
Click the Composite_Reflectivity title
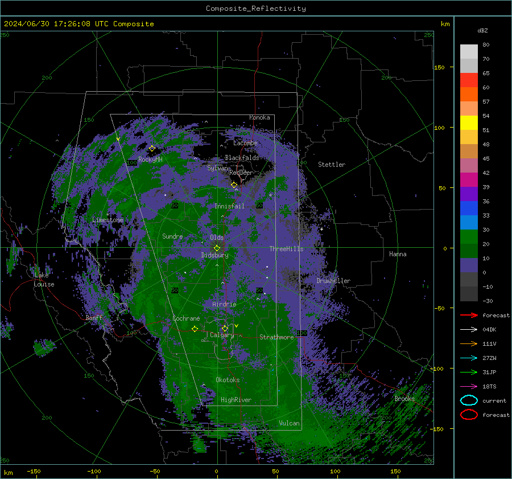click(x=256, y=9)
